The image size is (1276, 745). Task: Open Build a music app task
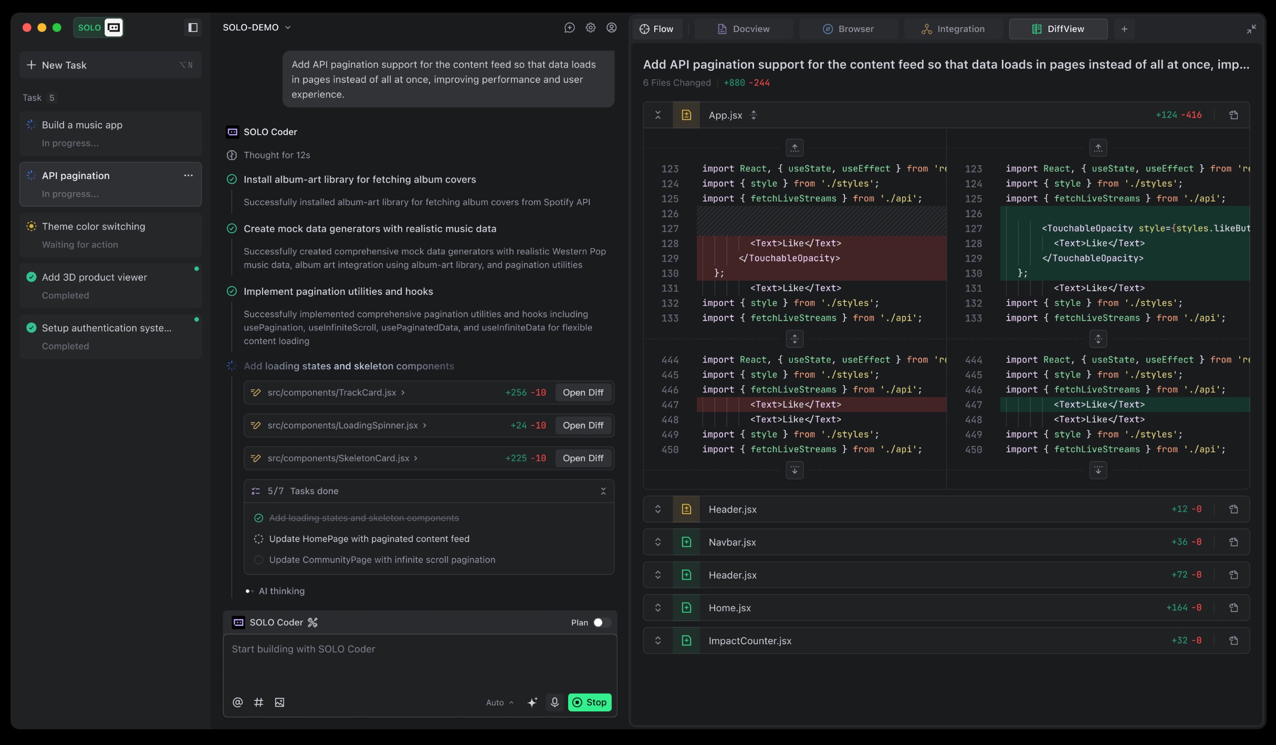111,133
